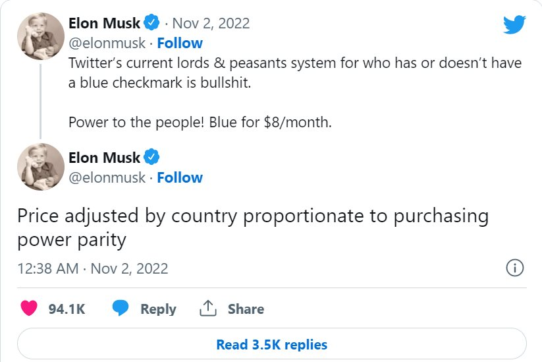Screen dimensions: 542x362
Task: Click the 94.1K likes count
Action: (67, 309)
